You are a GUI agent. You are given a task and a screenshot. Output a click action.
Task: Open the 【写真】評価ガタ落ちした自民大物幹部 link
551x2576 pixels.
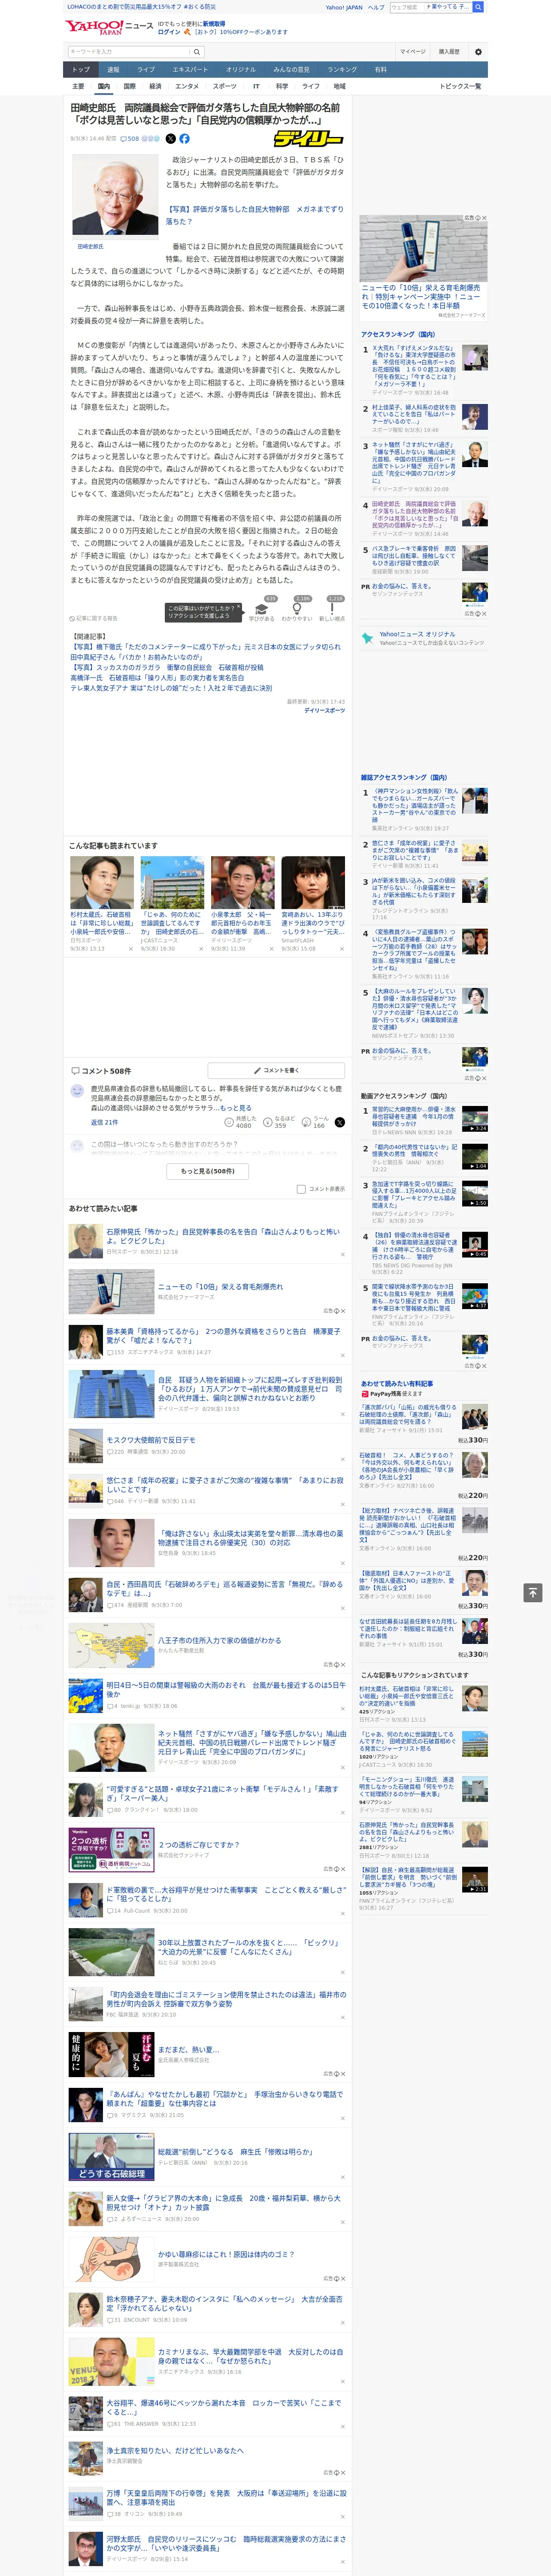coord(254,215)
